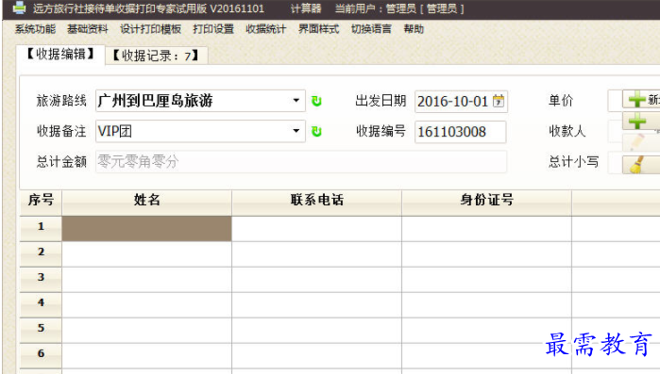Click 计算器 in the title bar
The width and height of the screenshot is (660, 374).
click(x=306, y=8)
